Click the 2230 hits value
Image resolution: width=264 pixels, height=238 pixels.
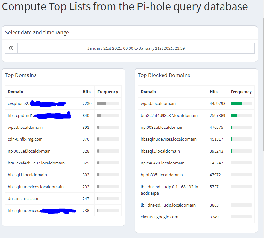point(87,104)
